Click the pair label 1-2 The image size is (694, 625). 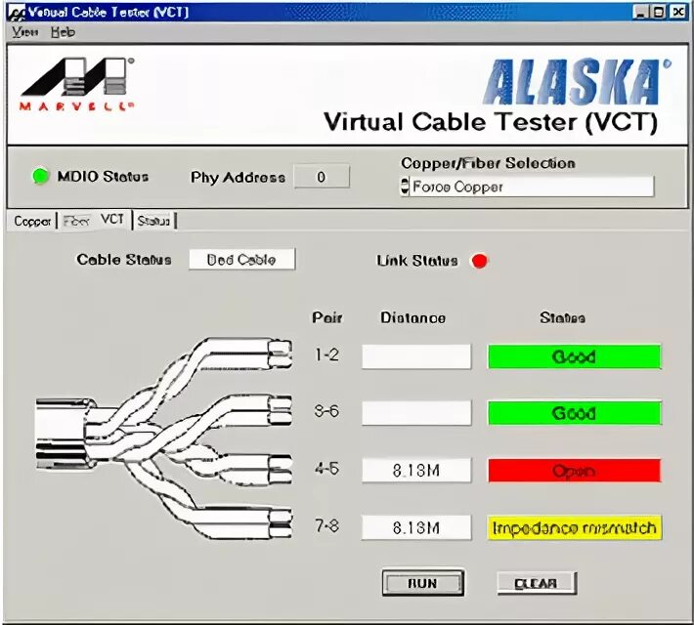pos(327,354)
